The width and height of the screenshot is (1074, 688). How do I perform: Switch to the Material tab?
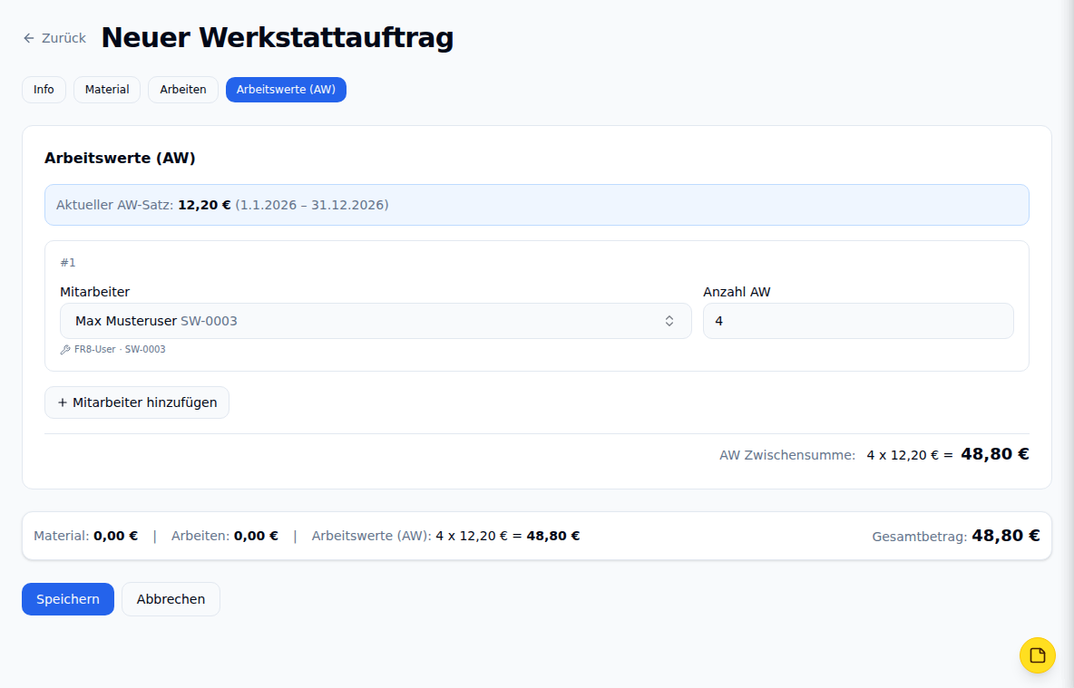click(107, 90)
